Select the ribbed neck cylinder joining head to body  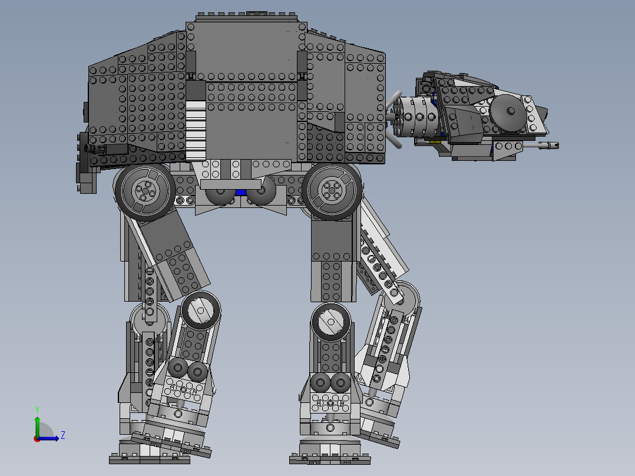[414, 116]
